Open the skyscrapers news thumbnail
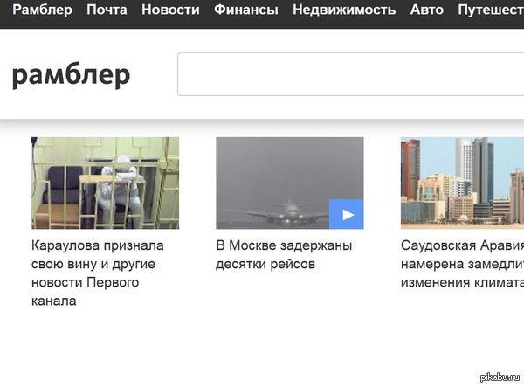Screen dimensions: 524x387 click(x=462, y=183)
